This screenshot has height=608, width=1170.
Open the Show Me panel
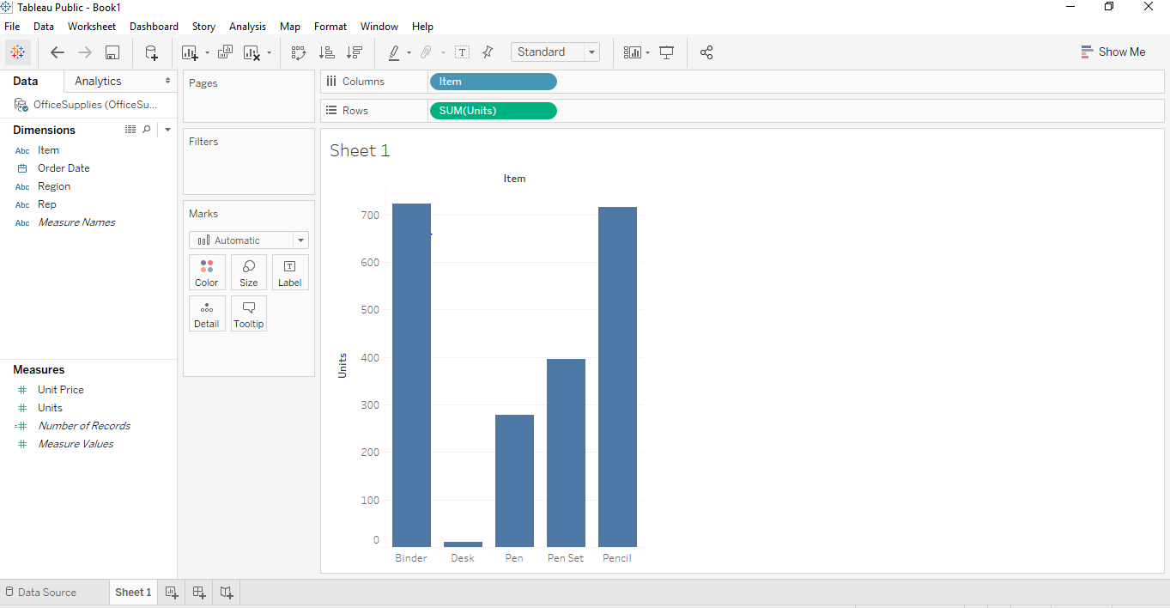click(1113, 52)
